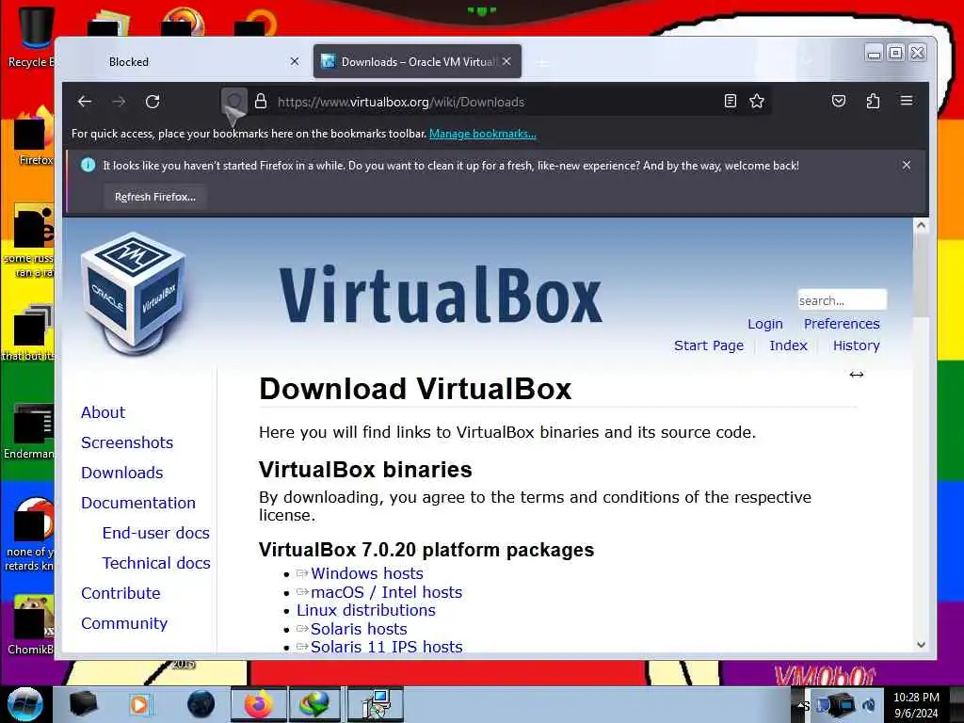
Task: Download macOS / Intel hosts package
Action: 386,592
